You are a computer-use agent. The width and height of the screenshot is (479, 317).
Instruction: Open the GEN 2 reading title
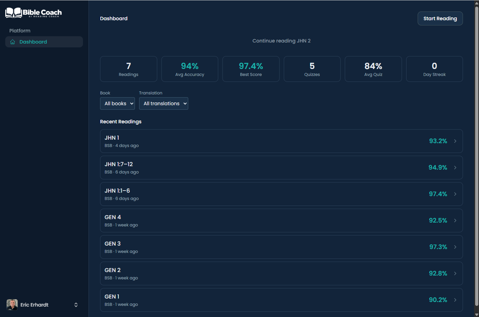(113, 270)
